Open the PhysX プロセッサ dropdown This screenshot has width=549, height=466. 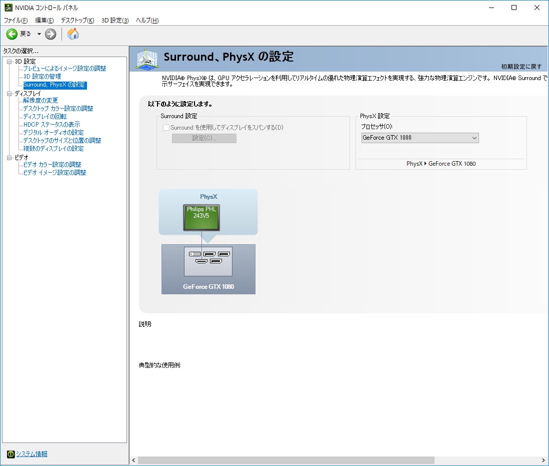[x=420, y=138]
